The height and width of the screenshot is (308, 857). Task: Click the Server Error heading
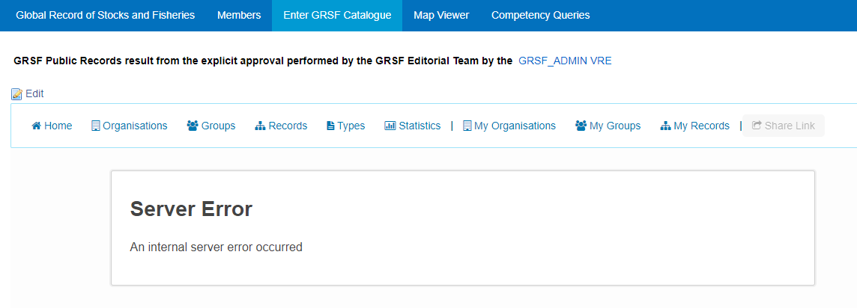(x=191, y=209)
